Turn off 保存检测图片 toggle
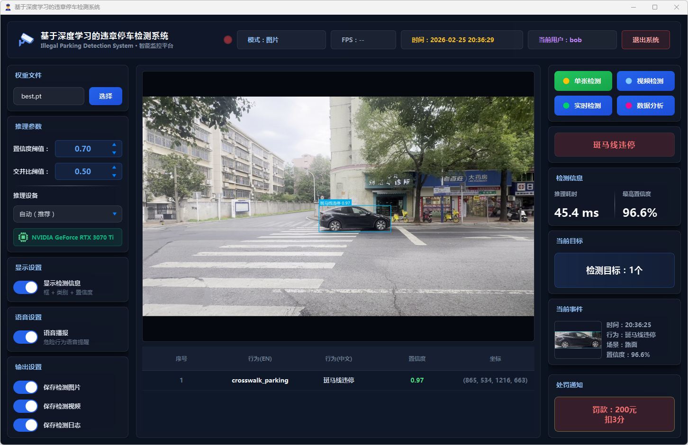Screen dimensions: 688x445 pyautogui.click(x=26, y=387)
